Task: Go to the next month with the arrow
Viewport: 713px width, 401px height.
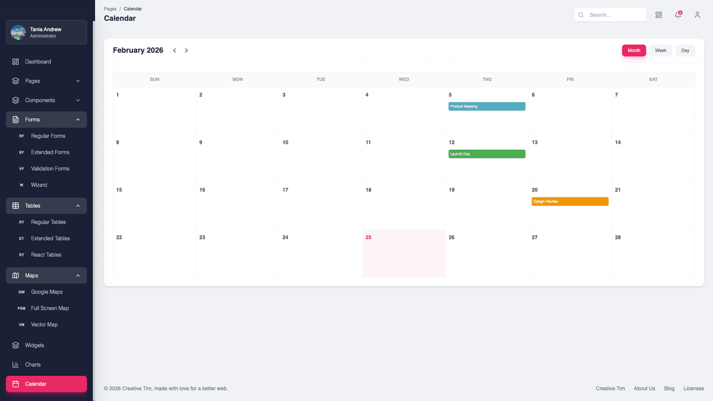Action: point(186,50)
